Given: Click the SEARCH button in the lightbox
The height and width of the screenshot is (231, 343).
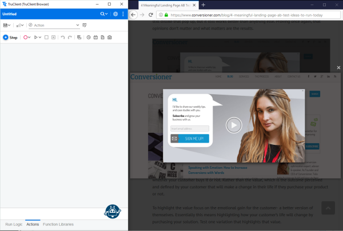Looking at the screenshot, I should pos(315,94).
